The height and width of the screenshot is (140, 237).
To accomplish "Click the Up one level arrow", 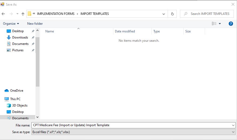I will (x=23, y=14).
